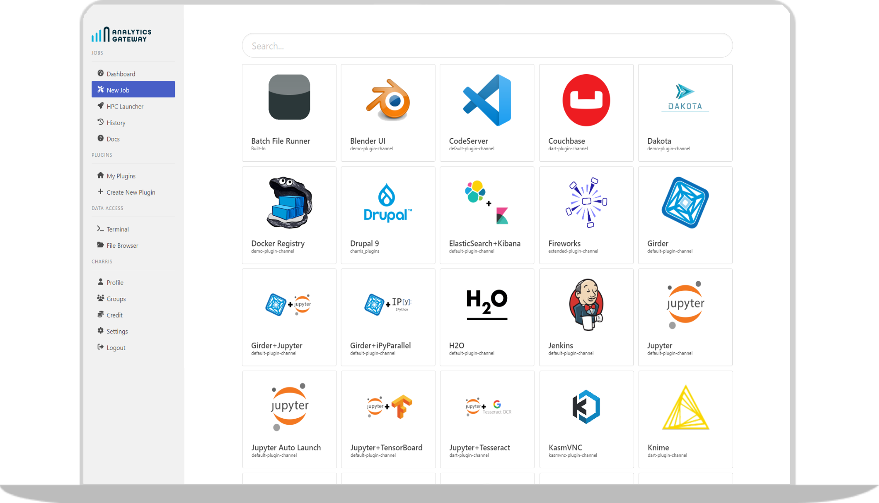The image size is (879, 503).
Task: Click the Jenkins plugin title
Action: point(560,345)
